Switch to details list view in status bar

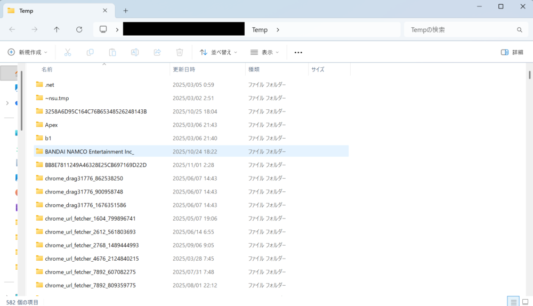click(x=513, y=302)
